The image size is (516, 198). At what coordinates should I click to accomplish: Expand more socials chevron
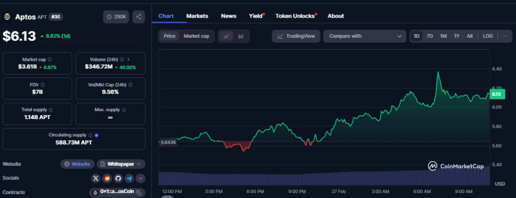(140, 178)
